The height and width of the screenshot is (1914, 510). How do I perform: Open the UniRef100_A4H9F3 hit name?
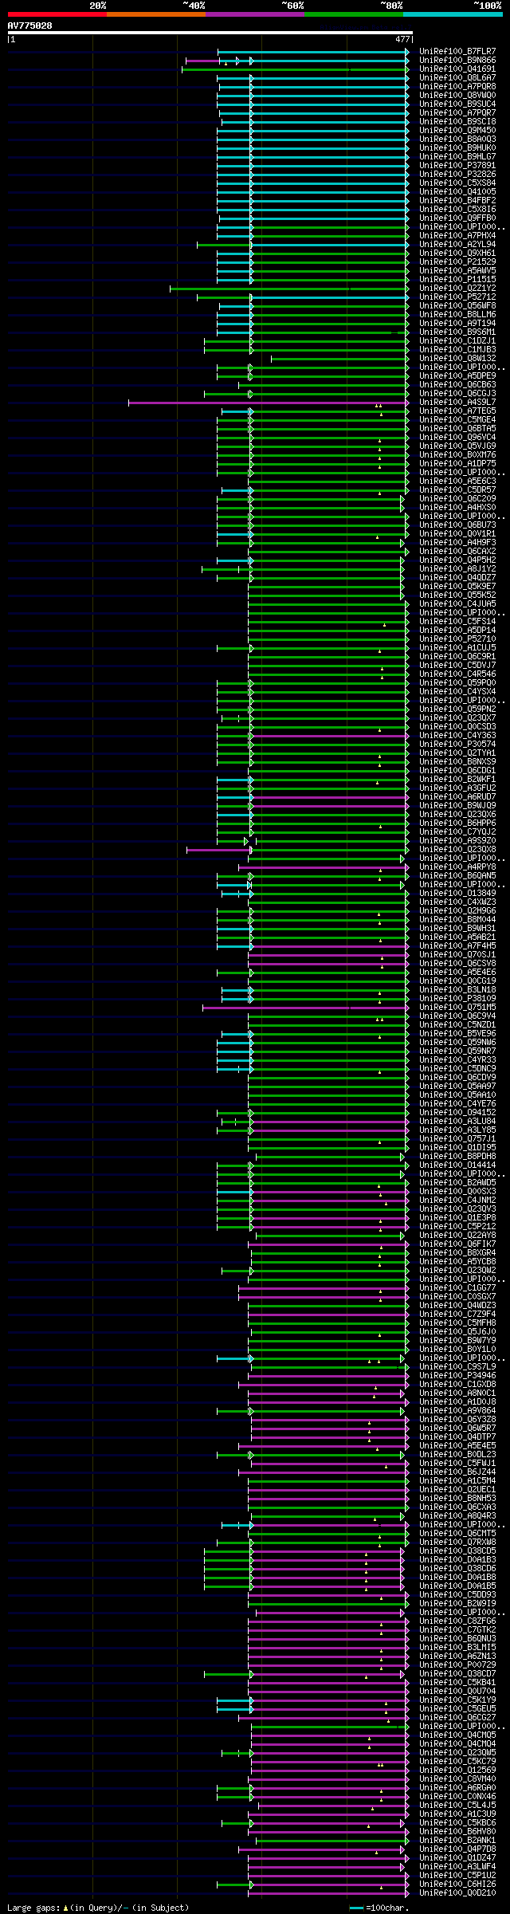pyautogui.click(x=457, y=542)
